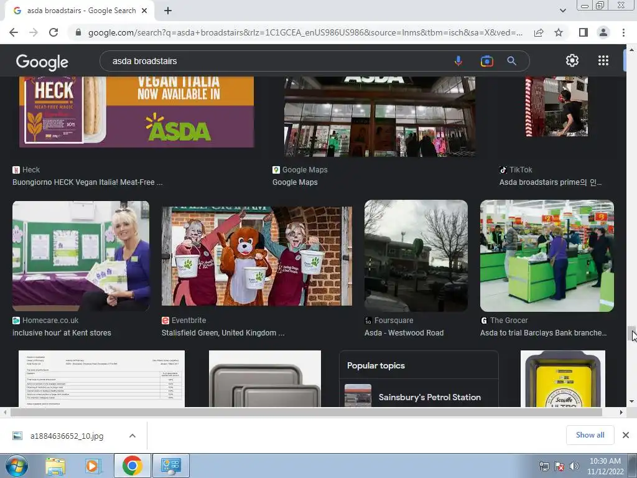The image size is (637, 478).
Task: Search by image with Google Lens
Action: click(486, 61)
